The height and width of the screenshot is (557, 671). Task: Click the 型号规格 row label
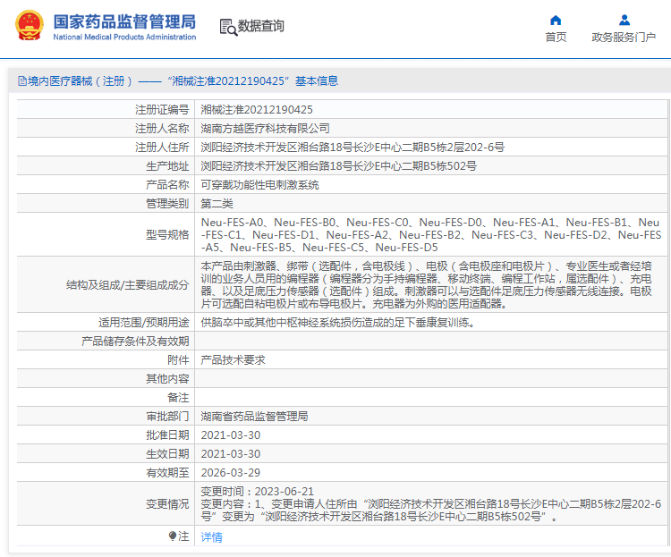pyautogui.click(x=167, y=235)
